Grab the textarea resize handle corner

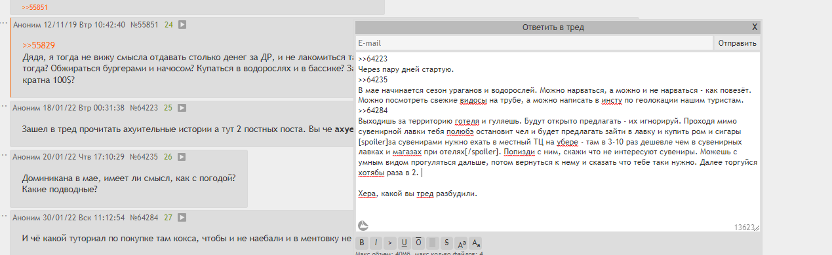[x=757, y=228]
